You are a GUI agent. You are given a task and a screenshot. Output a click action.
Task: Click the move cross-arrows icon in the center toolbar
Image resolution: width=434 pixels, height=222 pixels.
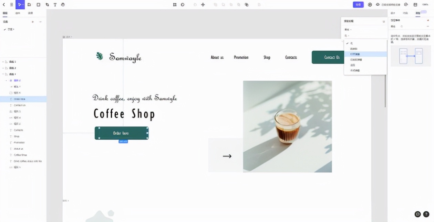(203, 5)
